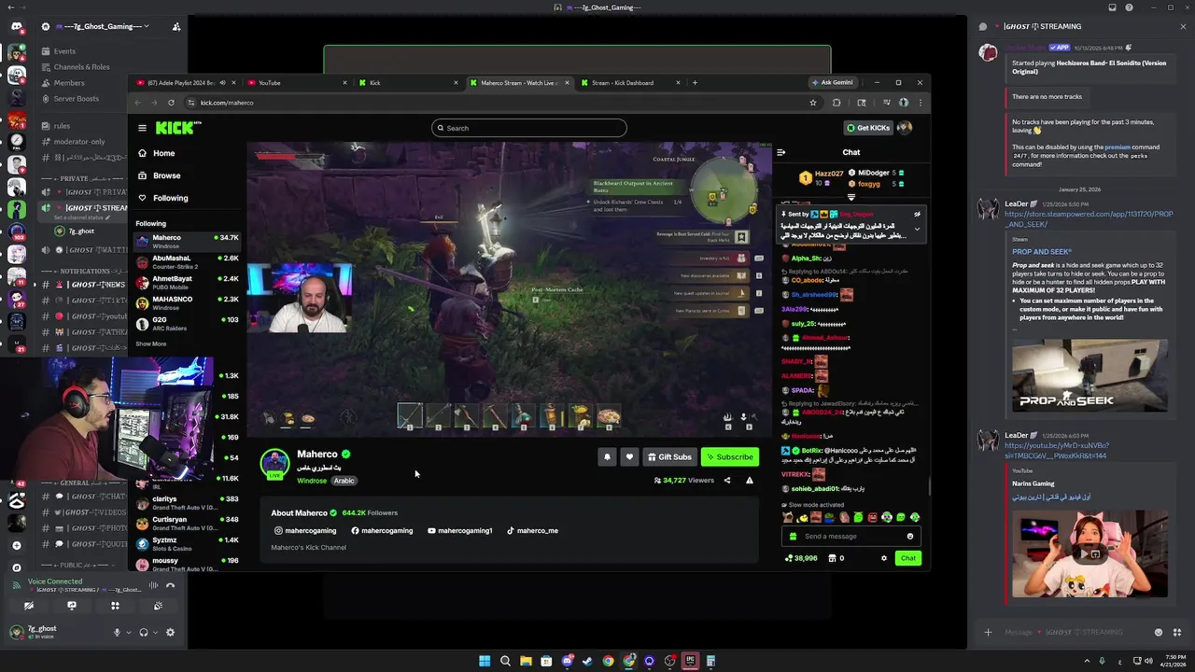
Task: Click the Gift Subs button
Action: coord(669,456)
